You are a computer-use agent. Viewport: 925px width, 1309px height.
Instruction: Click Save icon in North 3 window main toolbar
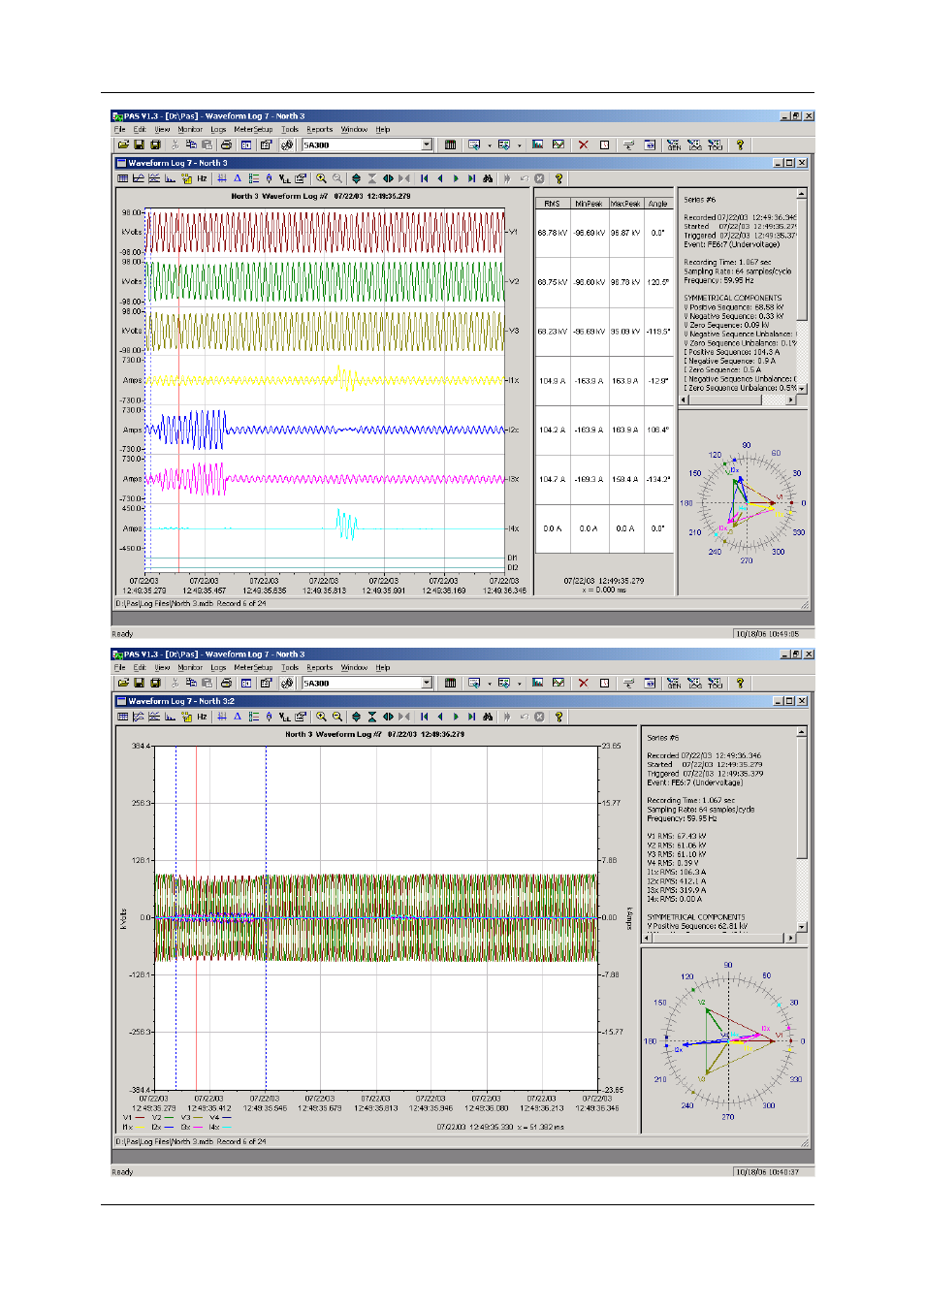click(139, 145)
